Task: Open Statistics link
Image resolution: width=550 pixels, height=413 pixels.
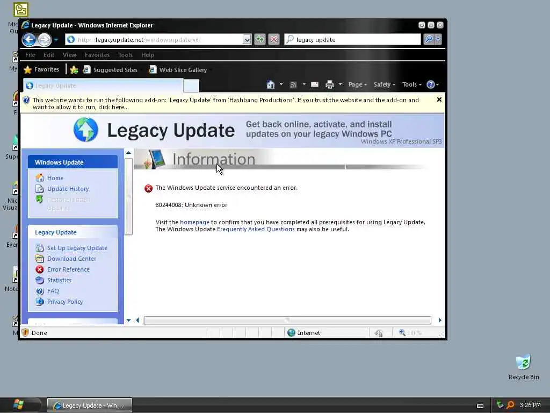Action: click(x=59, y=280)
